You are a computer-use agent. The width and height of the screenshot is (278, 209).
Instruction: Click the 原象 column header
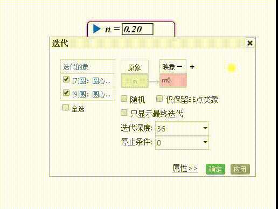click(x=135, y=67)
